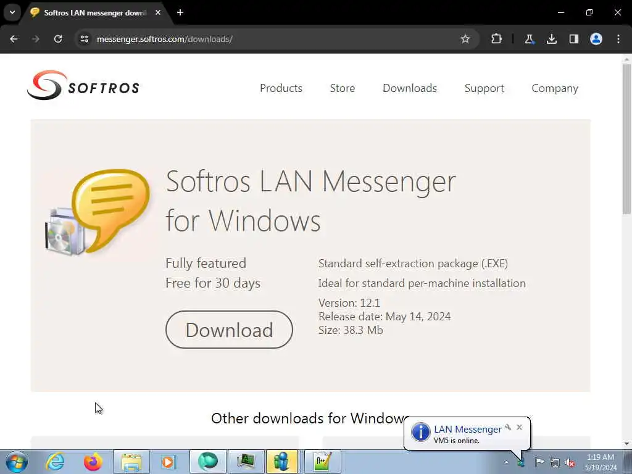
Task: Open notification balloon wrench settings
Action: click(x=508, y=427)
